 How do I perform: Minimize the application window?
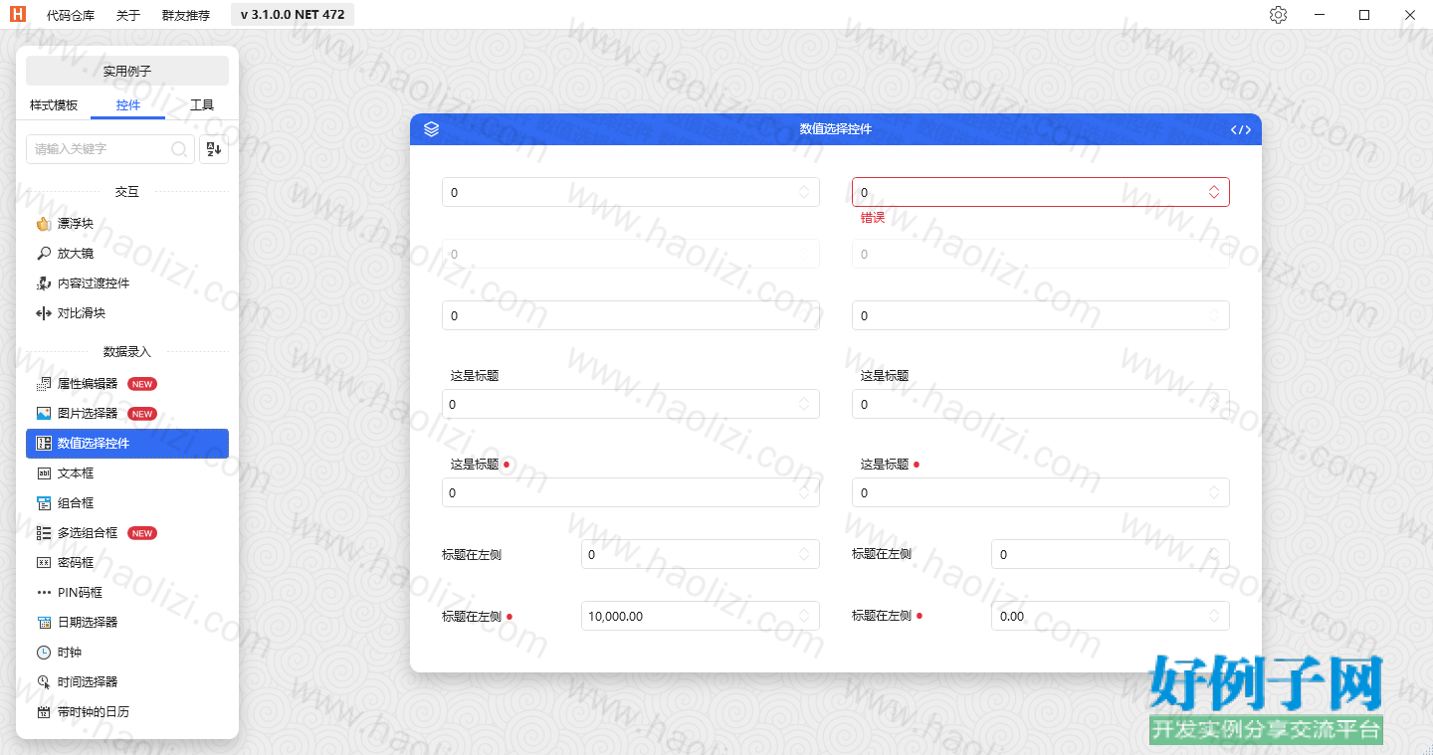(1320, 15)
